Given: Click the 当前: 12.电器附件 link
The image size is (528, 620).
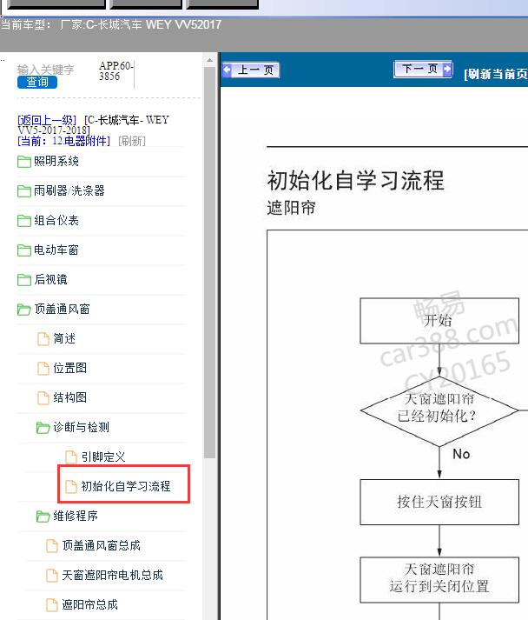Looking at the screenshot, I should pos(63,140).
